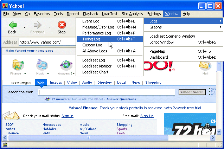Open the HotJobs link
Screen dimensions: 224x149
49,129
